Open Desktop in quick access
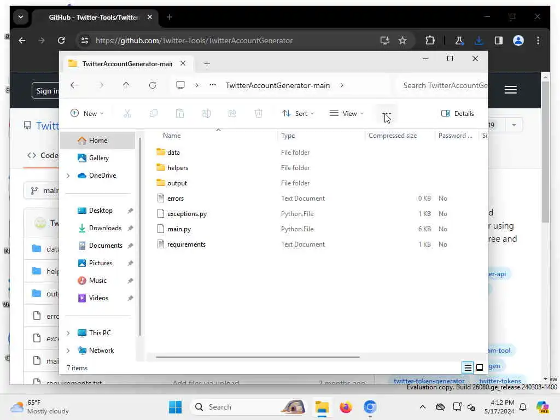The height and width of the screenshot is (420, 560). pos(97,211)
